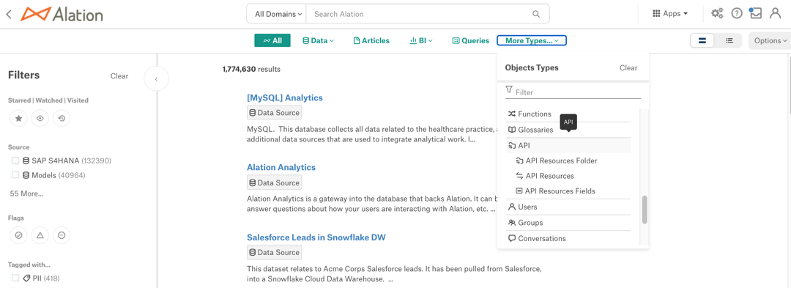Image resolution: width=791 pixels, height=288 pixels.
Task: Select the All results tab
Action: tap(272, 40)
